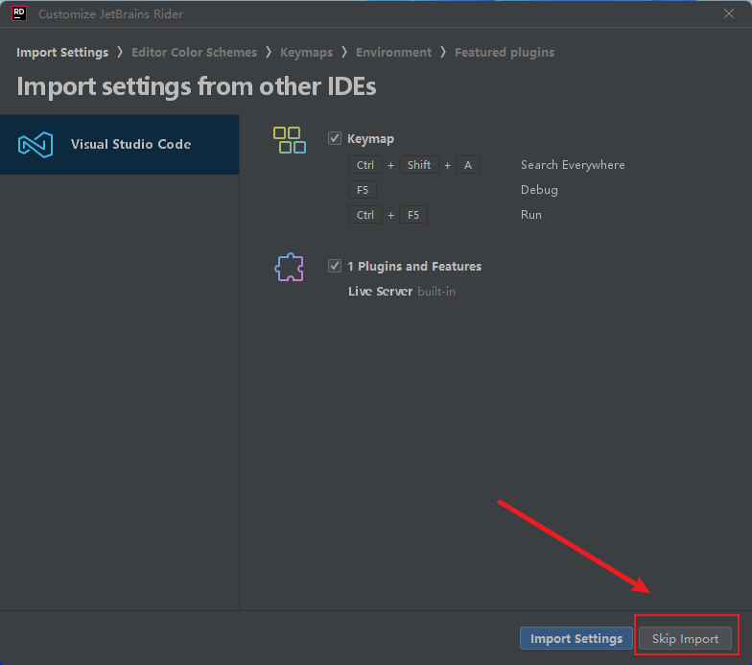This screenshot has width=752, height=665.
Task: Click the Keymap grid icon
Action: point(290,140)
